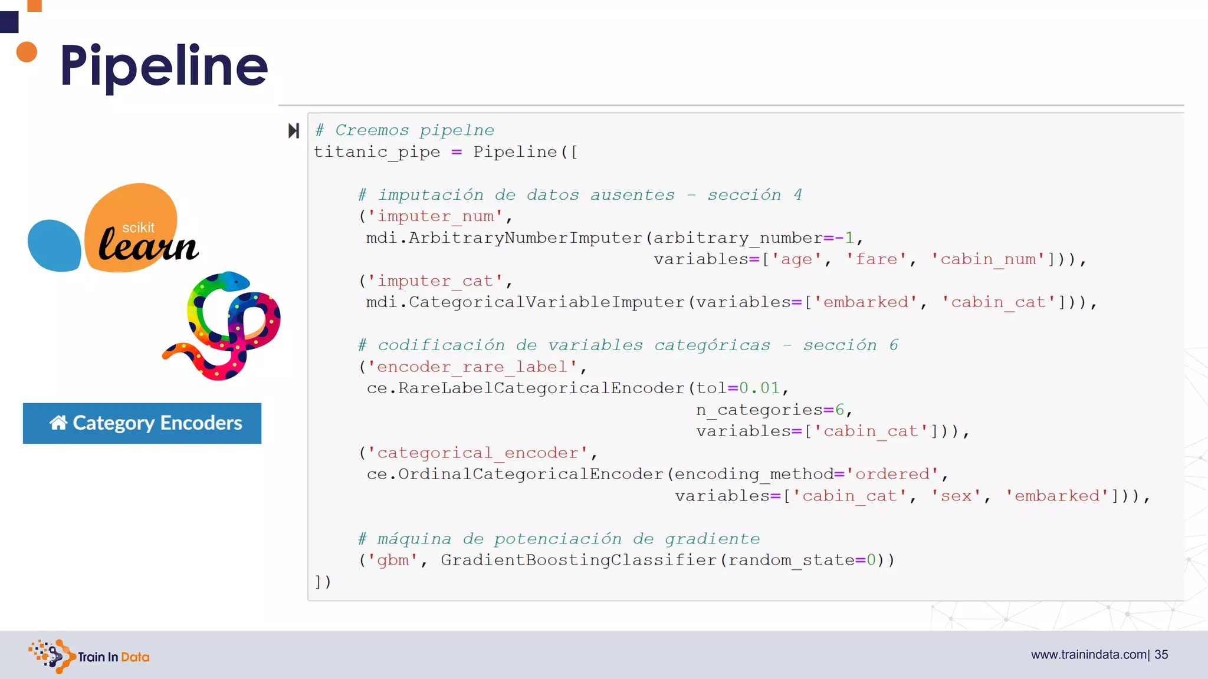The width and height of the screenshot is (1208, 679).
Task: Click GradientBoostingClassifier in the code
Action: point(578,560)
